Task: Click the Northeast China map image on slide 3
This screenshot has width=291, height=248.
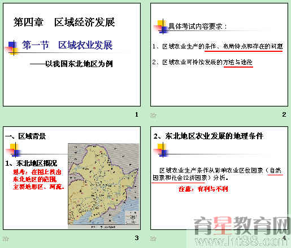Action: point(104,186)
